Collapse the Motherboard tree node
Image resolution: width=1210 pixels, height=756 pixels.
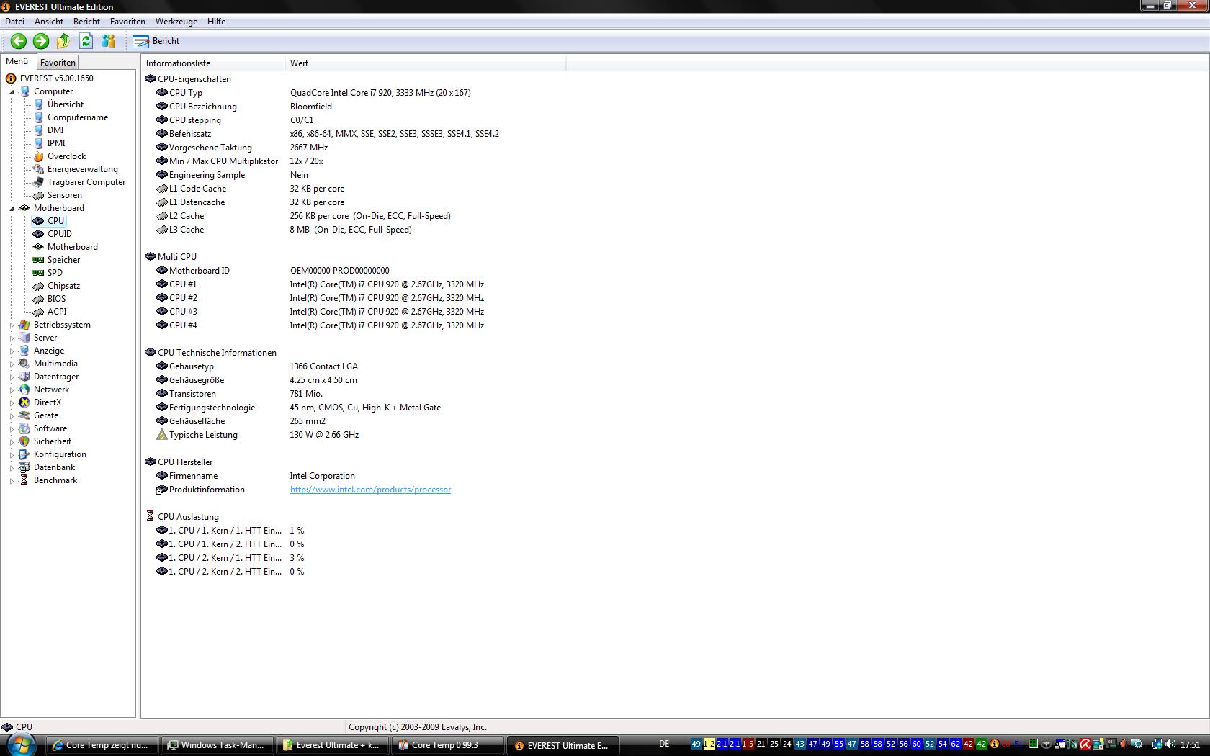12,208
